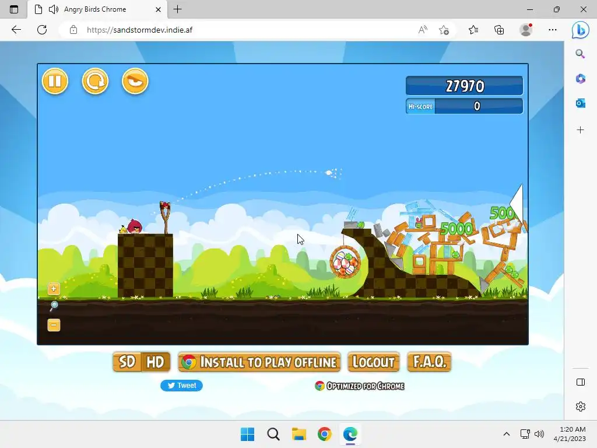Click the address bar URL
Image resolution: width=597 pixels, height=448 pixels.
(x=139, y=30)
